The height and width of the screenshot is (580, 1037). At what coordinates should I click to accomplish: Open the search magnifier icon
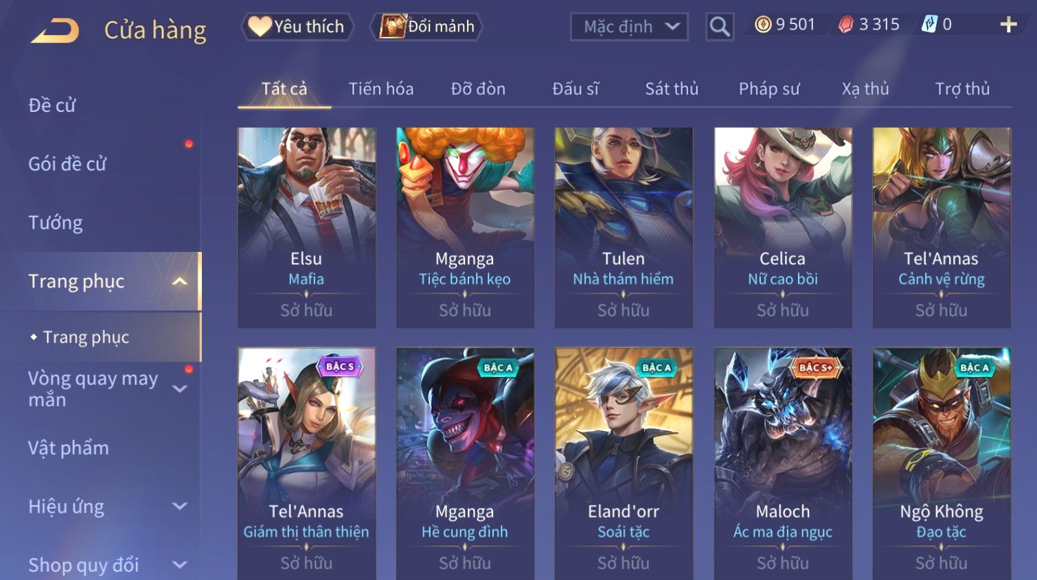[719, 27]
